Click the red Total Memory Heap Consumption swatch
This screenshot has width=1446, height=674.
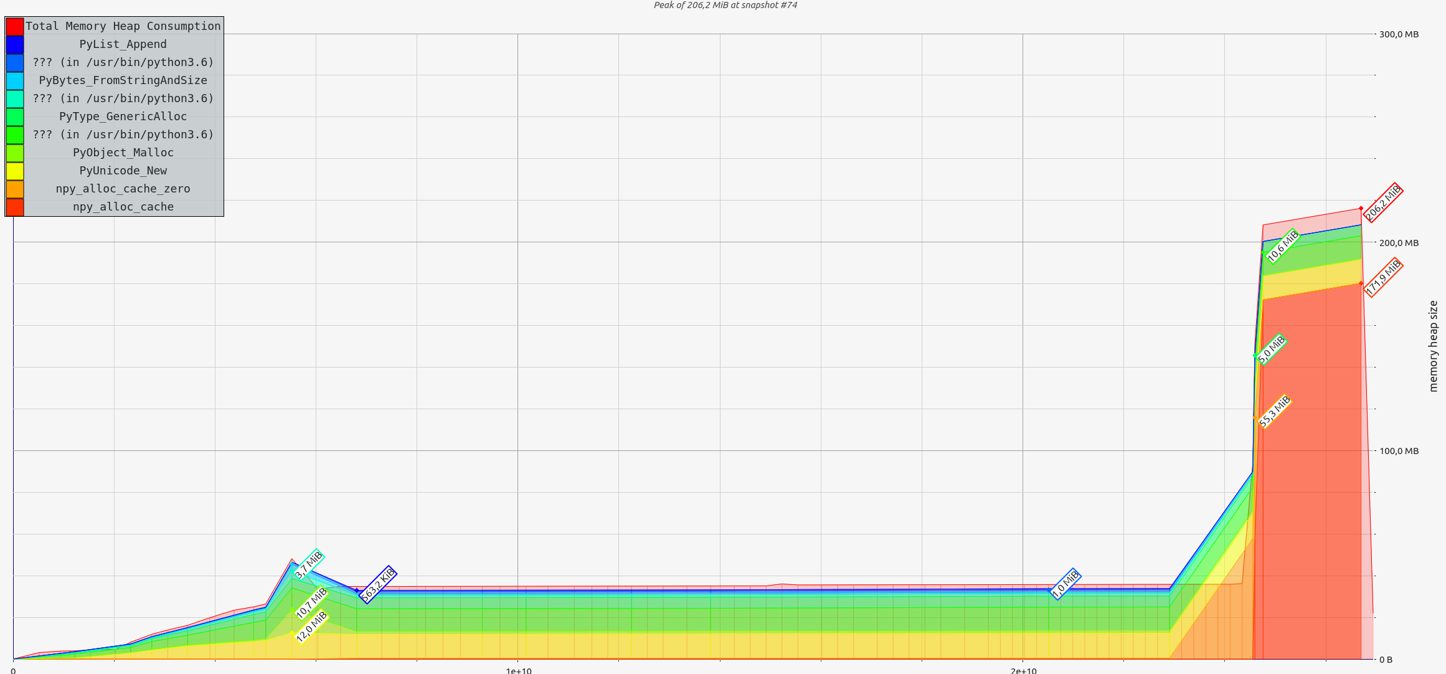[x=15, y=26]
